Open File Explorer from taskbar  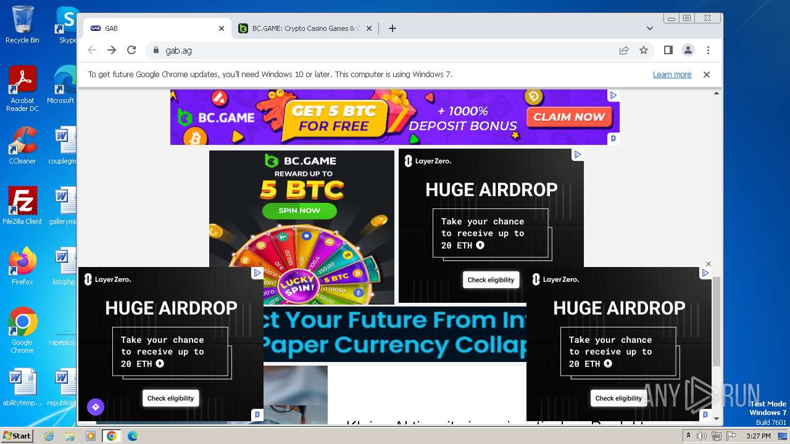pos(70,436)
